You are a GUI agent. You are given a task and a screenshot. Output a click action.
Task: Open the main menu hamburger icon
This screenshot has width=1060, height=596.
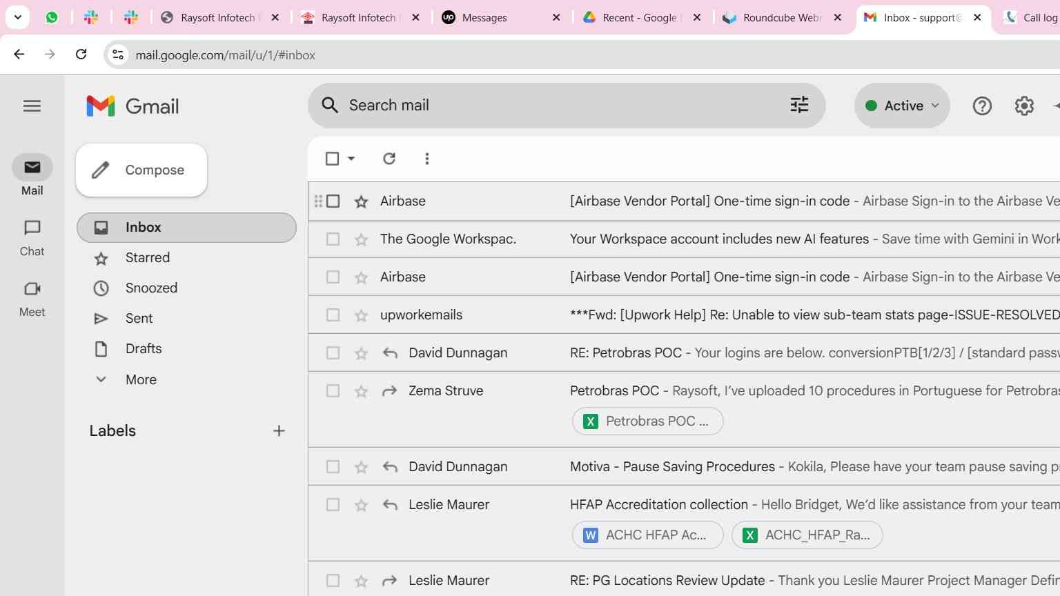32,106
